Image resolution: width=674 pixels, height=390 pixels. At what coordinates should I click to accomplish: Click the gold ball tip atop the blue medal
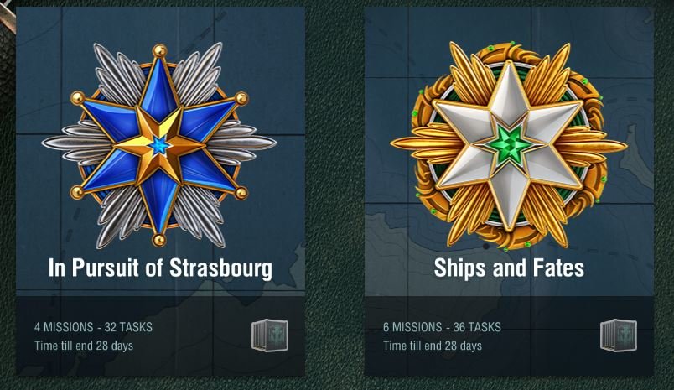(x=160, y=50)
